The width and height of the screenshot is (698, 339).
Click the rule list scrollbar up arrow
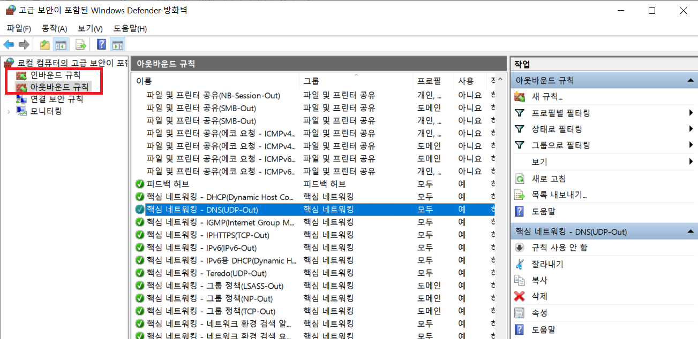click(x=500, y=80)
